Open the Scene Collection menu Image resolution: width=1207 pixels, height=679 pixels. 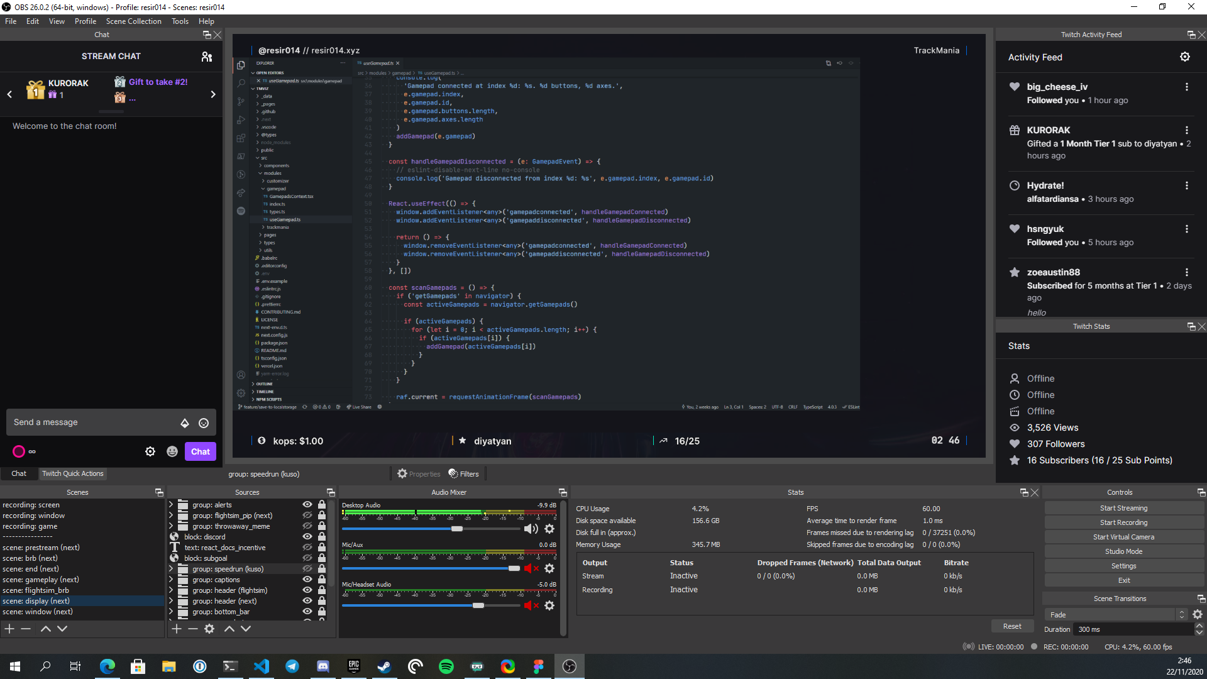tap(133, 21)
